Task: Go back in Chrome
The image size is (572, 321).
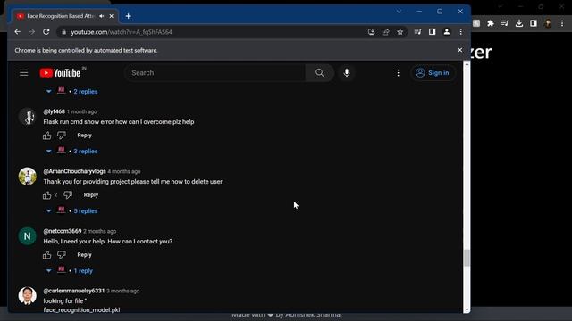Action: pos(18,32)
